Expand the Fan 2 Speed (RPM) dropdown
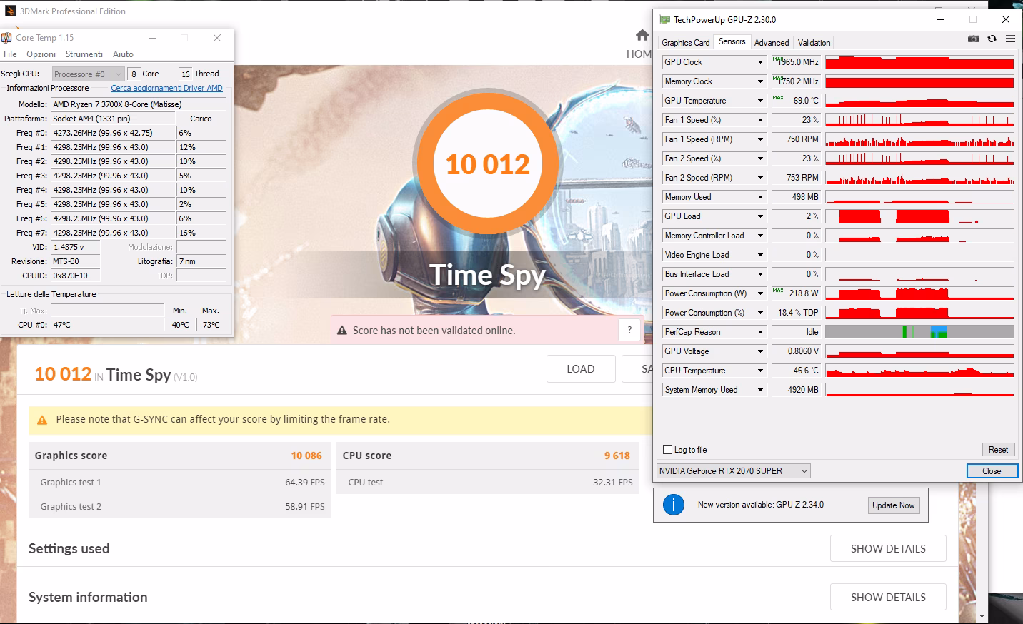This screenshot has height=624, width=1023. [x=760, y=178]
